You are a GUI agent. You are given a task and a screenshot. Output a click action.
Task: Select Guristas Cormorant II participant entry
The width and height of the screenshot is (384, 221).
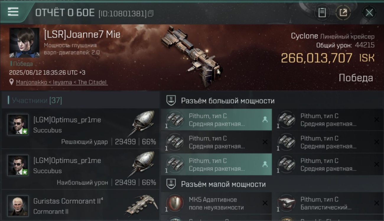[x=80, y=206]
